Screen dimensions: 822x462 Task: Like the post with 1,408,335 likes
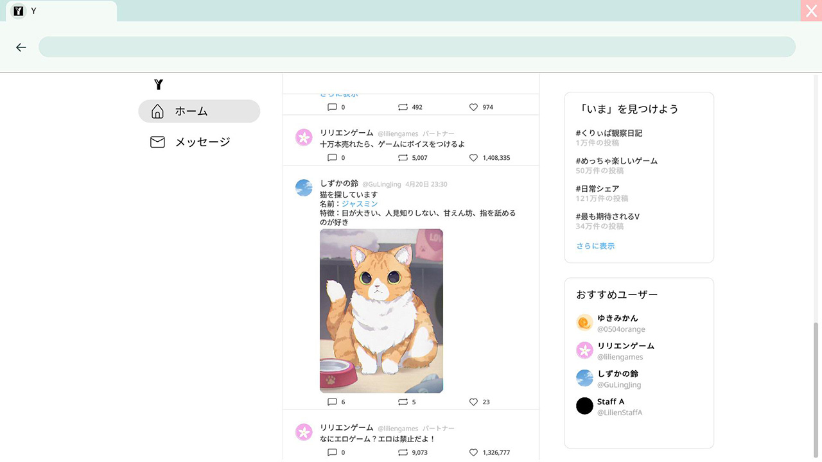coord(473,157)
